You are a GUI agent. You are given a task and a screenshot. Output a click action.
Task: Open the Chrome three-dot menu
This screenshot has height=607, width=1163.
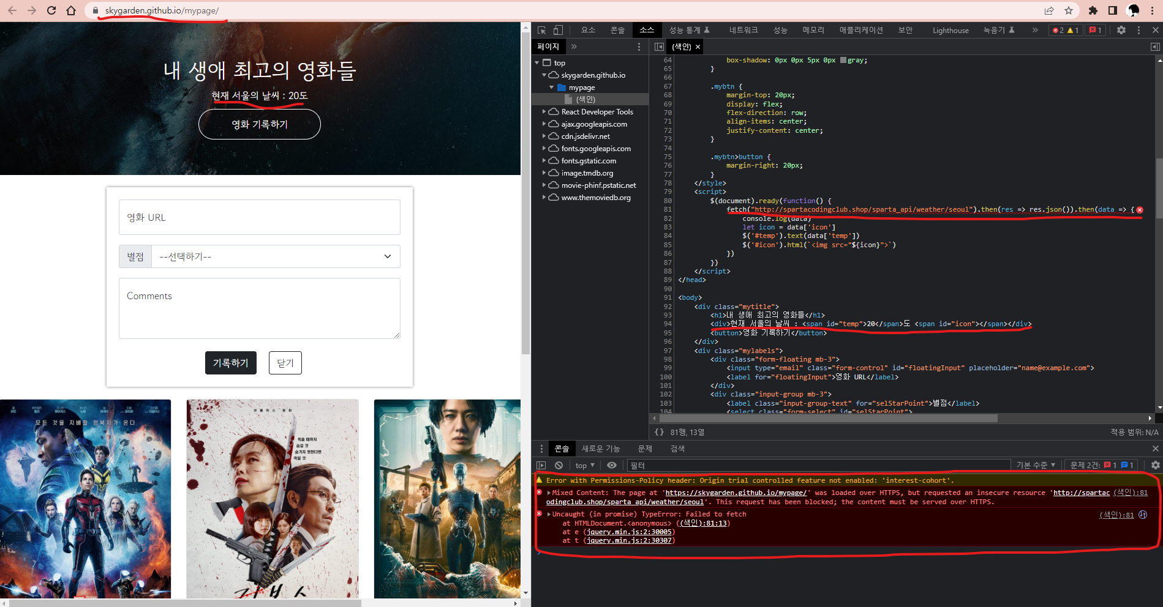[1152, 10]
